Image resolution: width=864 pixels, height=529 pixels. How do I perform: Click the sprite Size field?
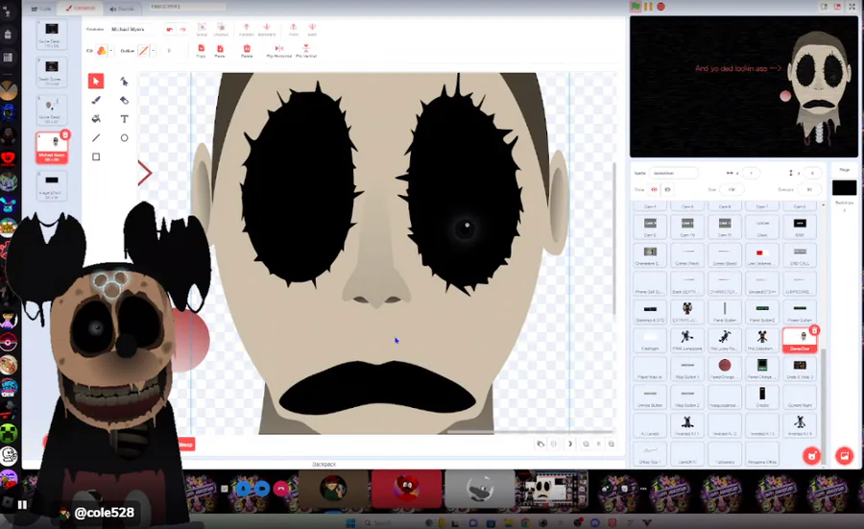click(732, 189)
